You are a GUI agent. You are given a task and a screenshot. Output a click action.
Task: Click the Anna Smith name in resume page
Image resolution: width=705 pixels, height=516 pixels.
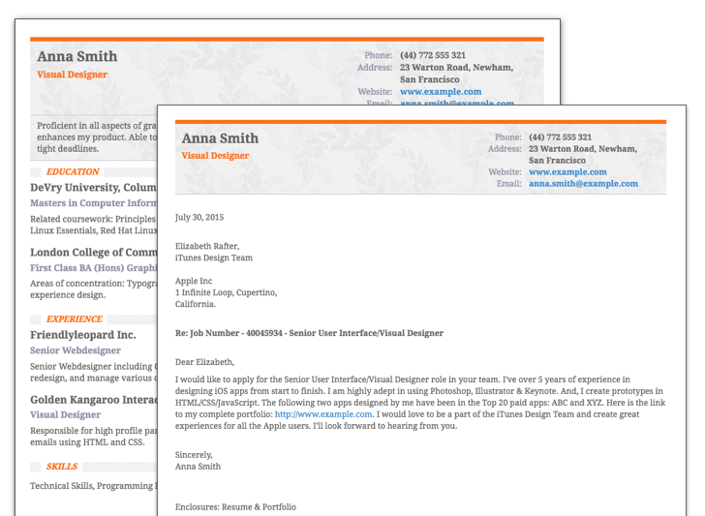tap(77, 56)
